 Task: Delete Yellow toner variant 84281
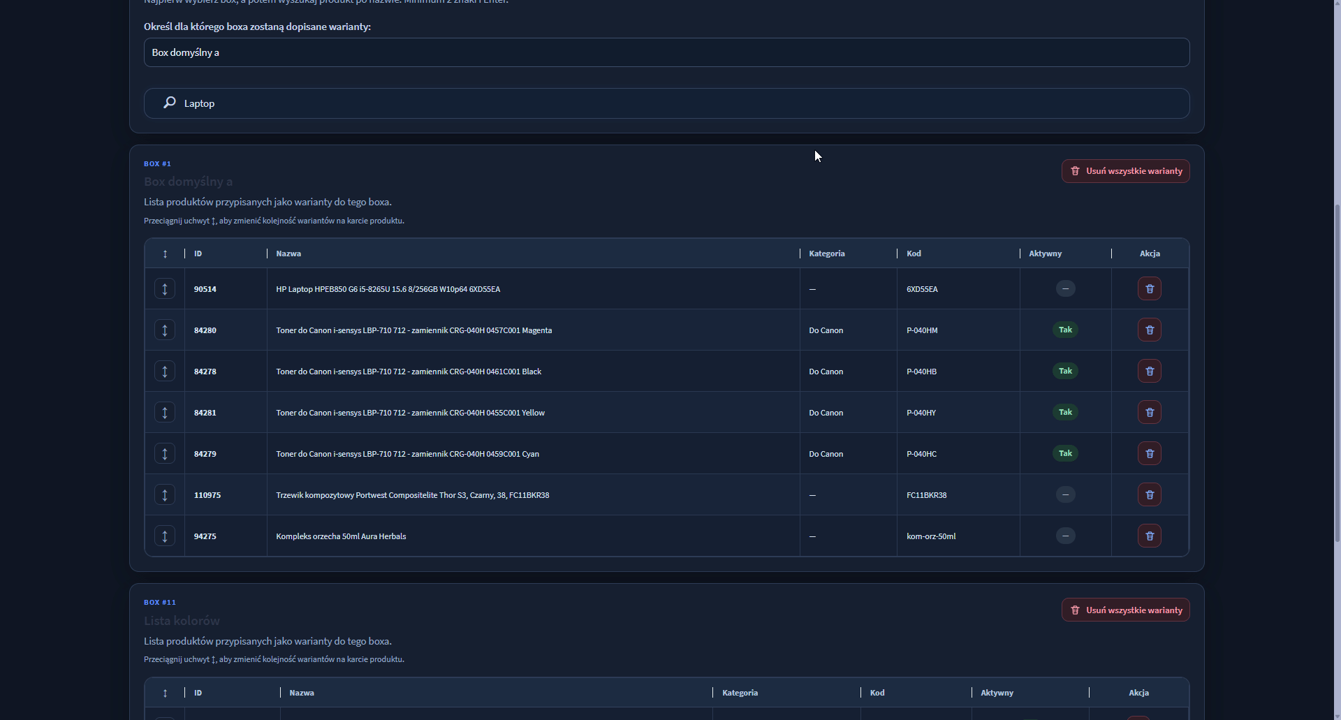click(1150, 412)
